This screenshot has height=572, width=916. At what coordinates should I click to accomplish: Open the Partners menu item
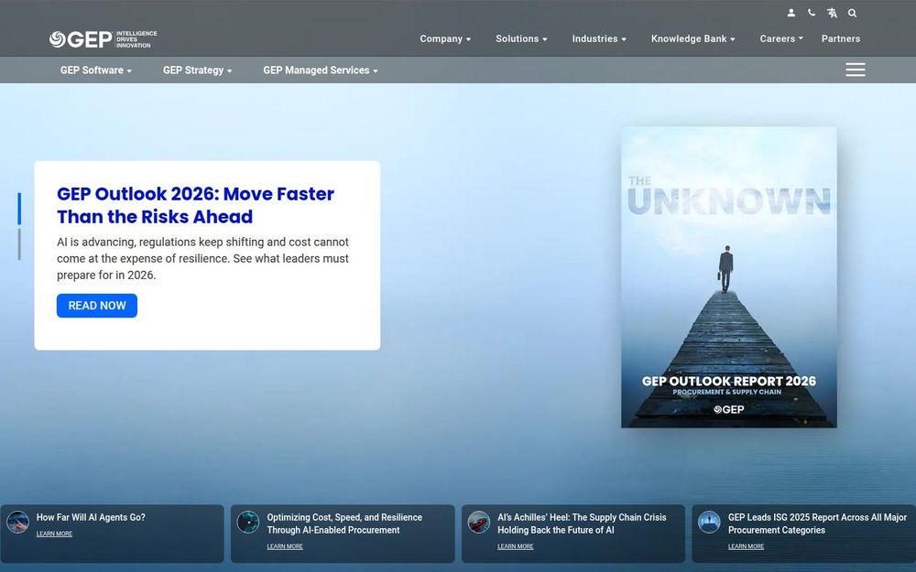(841, 38)
